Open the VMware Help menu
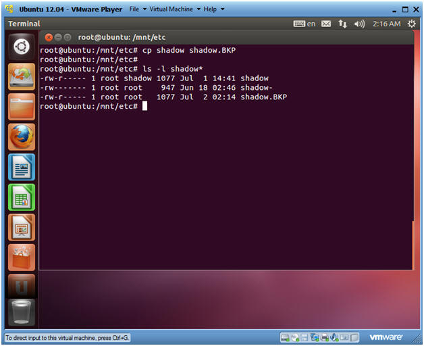The image size is (424, 346). (x=210, y=9)
